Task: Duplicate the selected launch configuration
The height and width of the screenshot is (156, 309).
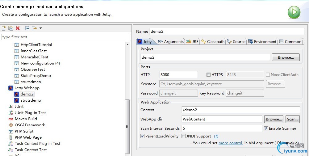Action: tap(10, 28)
